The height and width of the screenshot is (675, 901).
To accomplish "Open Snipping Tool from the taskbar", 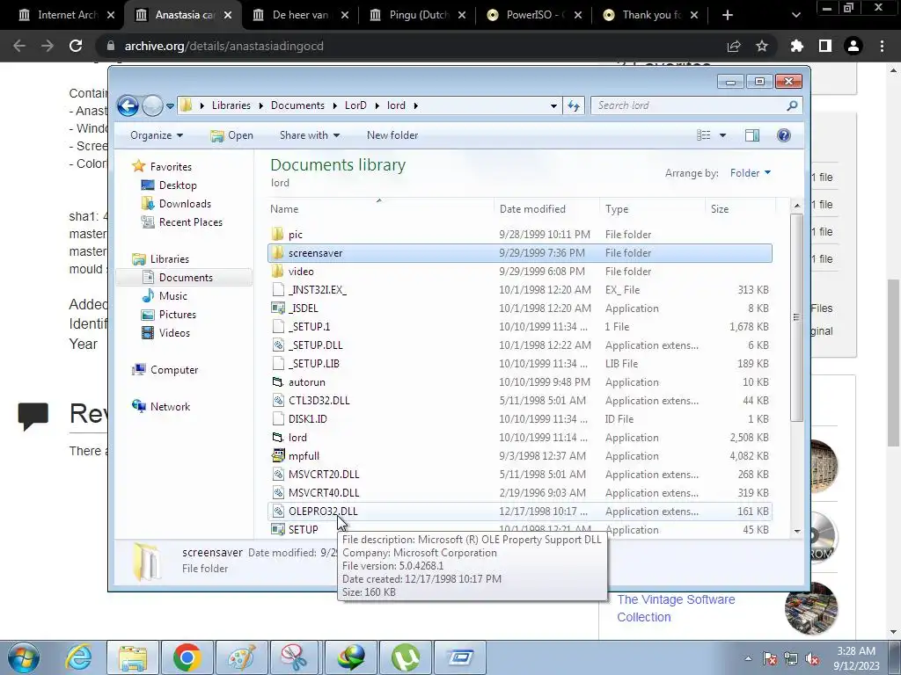I will [295, 657].
